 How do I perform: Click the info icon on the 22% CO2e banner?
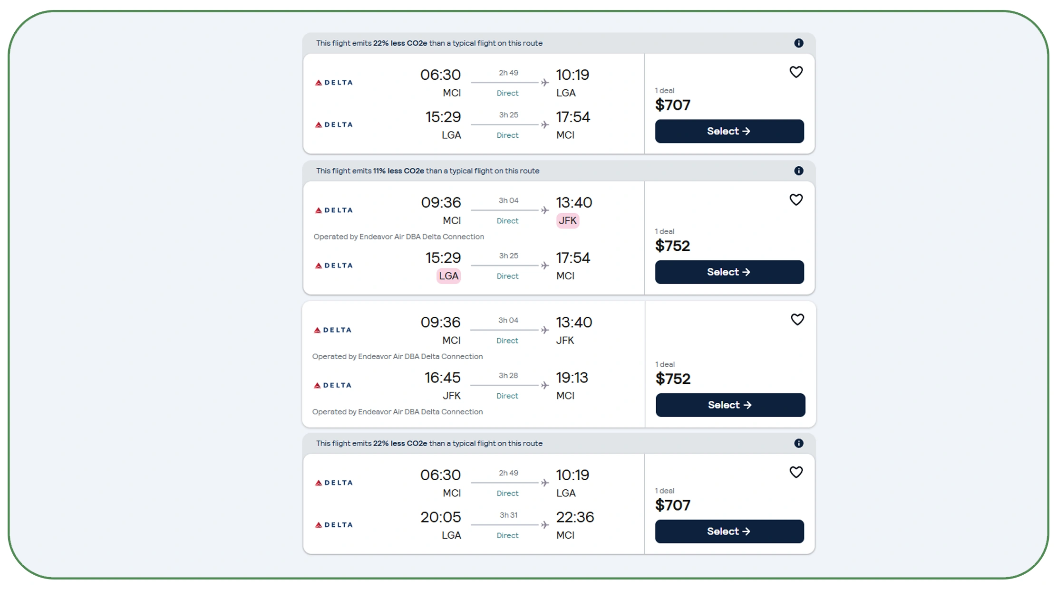(799, 43)
